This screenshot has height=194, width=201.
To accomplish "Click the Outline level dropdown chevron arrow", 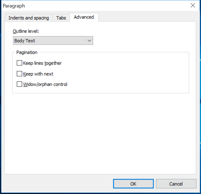I will 89,41.
